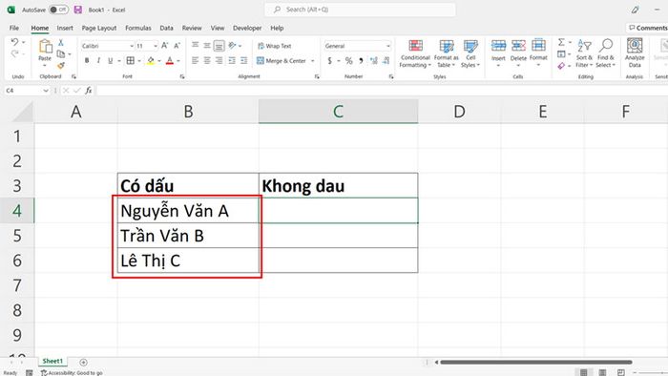Viewport: 668px width, 376px height.
Task: Click Merge & Center
Action: (282, 61)
